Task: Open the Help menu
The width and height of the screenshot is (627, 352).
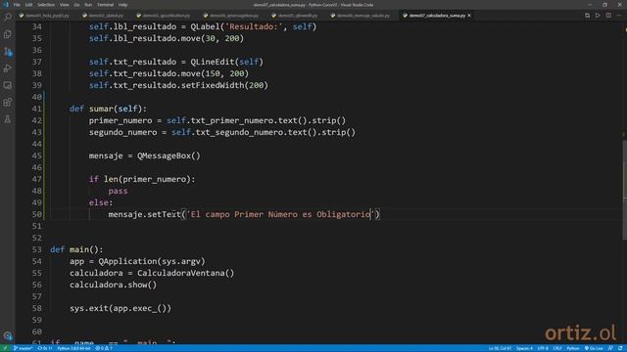Action: 122,5
